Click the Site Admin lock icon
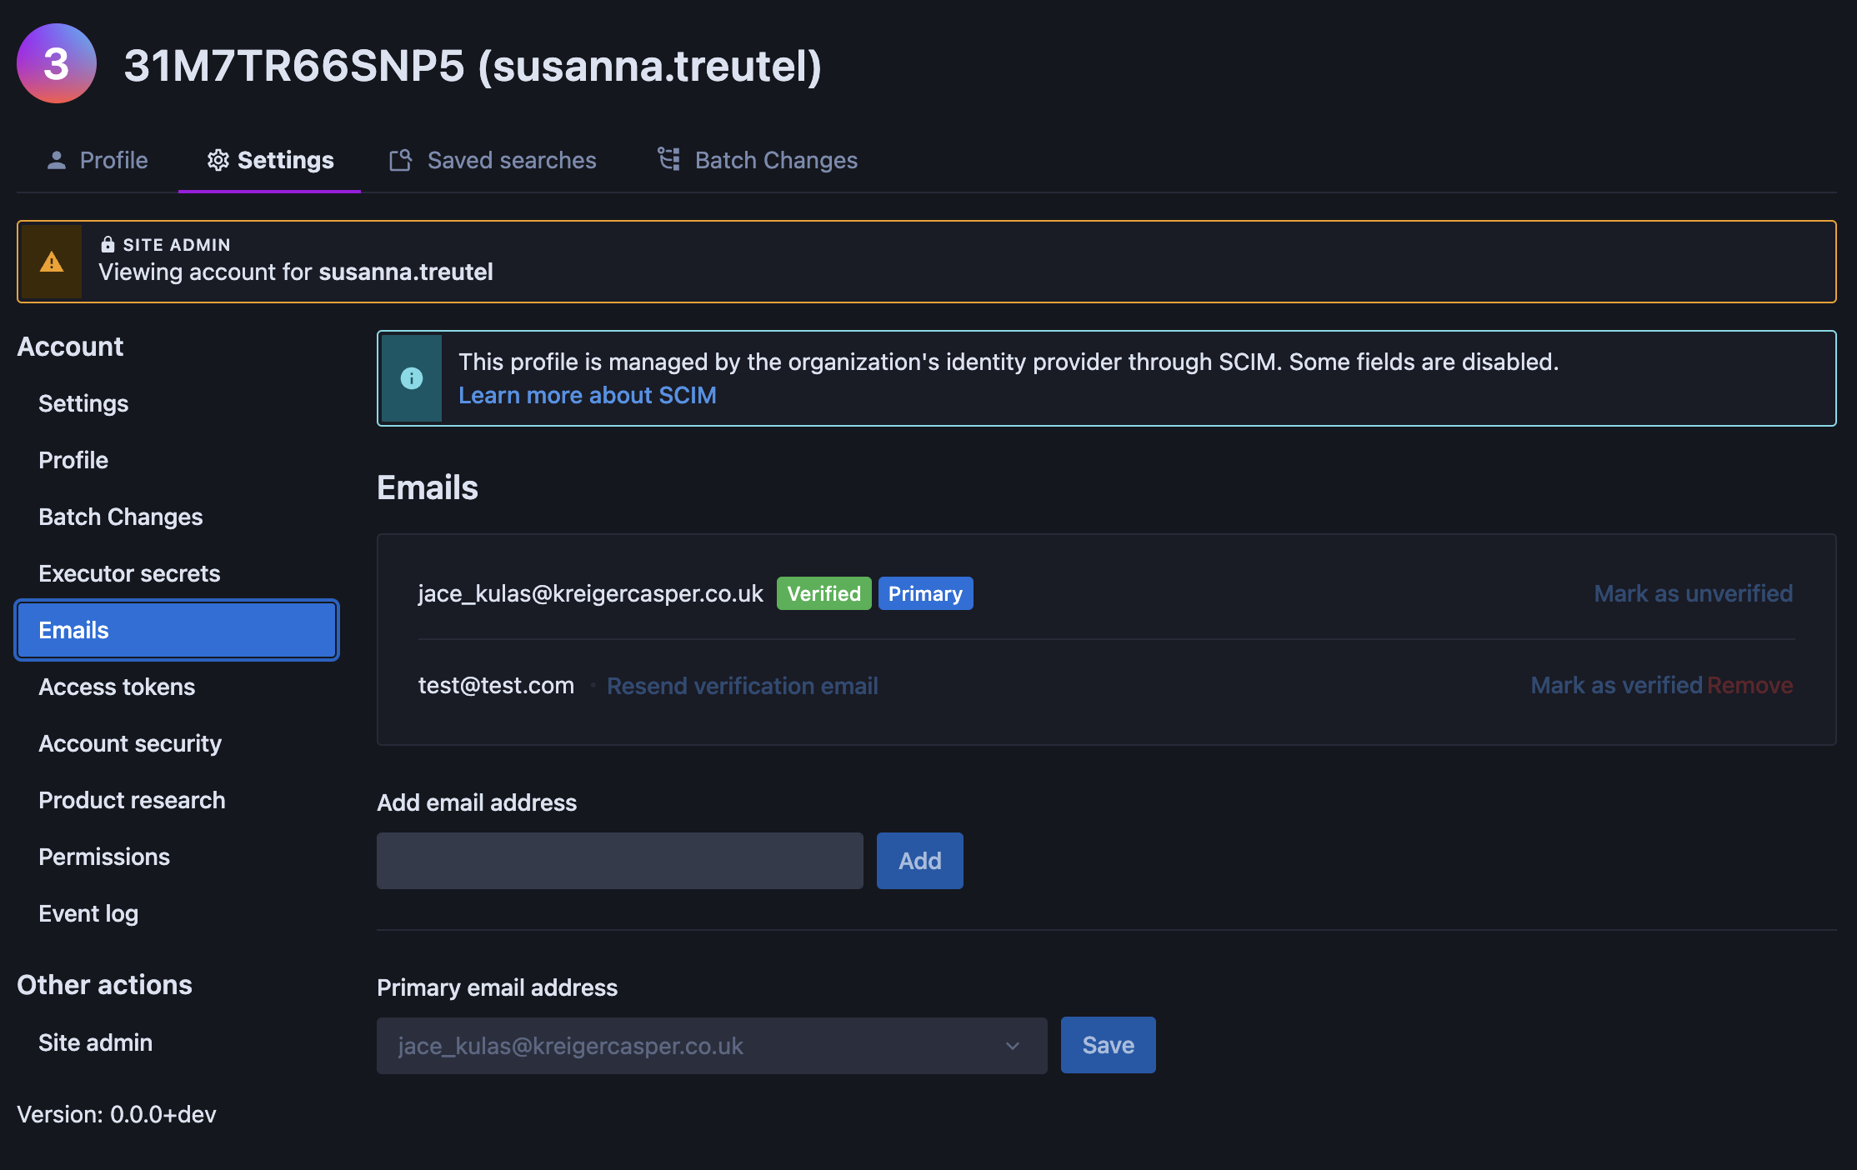Screen dimensions: 1857x1170 coord(108,244)
